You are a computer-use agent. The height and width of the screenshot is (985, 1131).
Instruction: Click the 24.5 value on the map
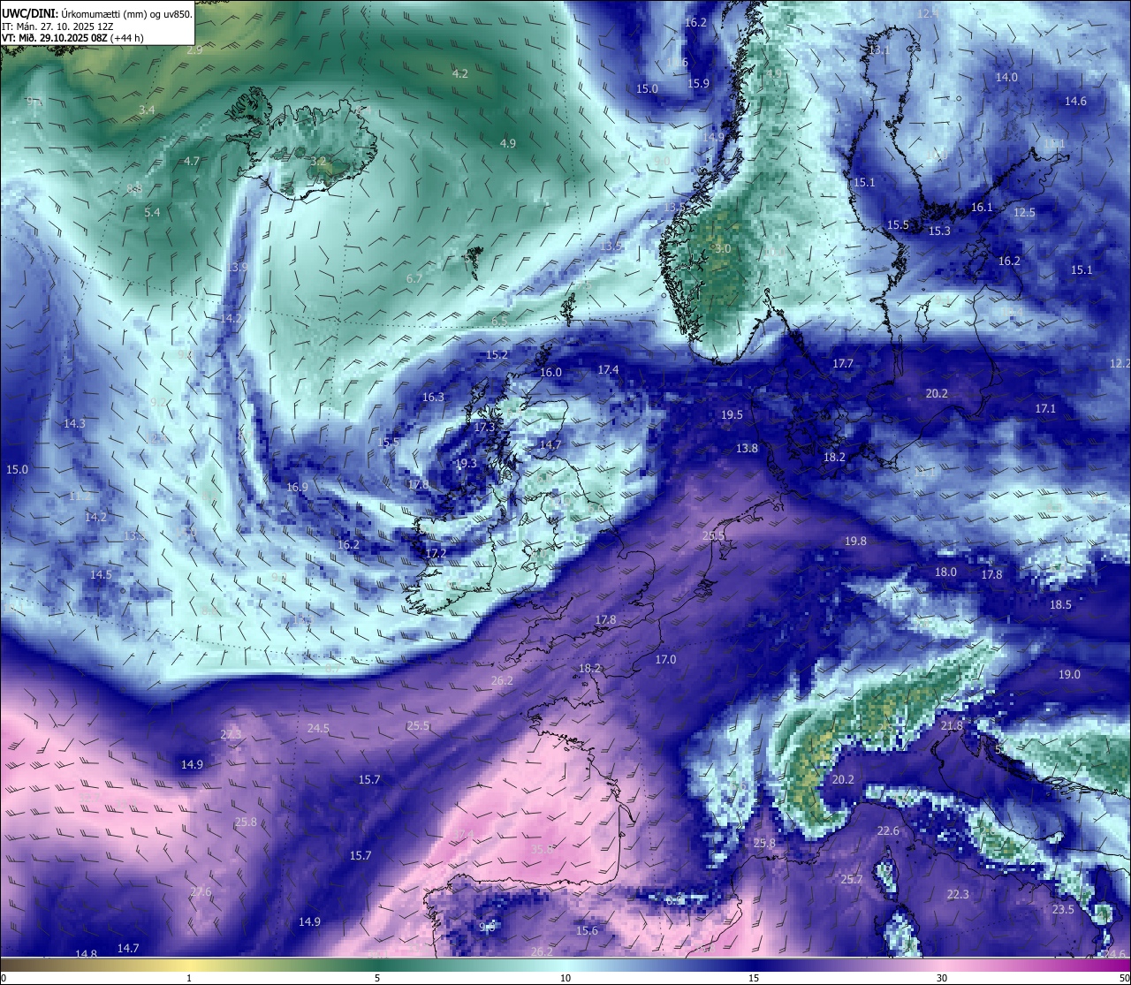coord(318,729)
